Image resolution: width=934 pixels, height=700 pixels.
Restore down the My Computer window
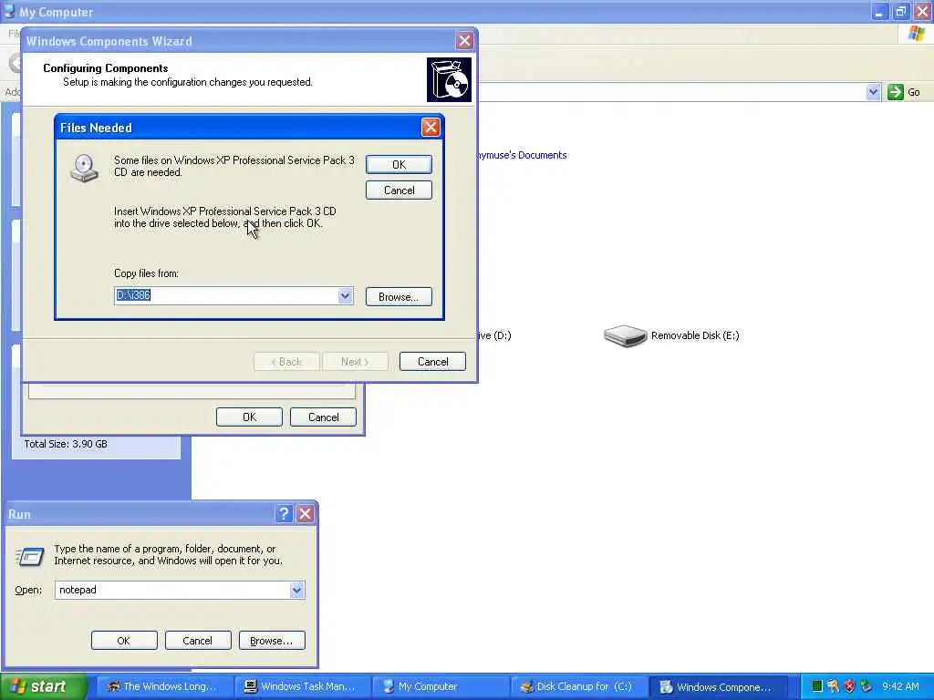(900, 11)
